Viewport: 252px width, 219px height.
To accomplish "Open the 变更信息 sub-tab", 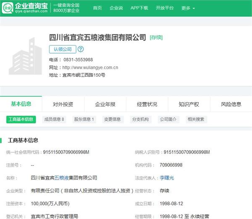I will pyautogui.click(x=113, y=119).
